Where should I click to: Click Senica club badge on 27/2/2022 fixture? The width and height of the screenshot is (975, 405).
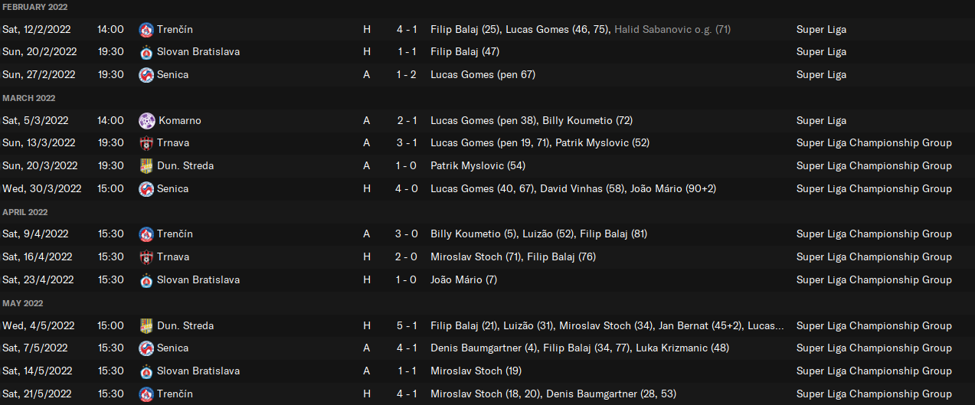pyautogui.click(x=146, y=75)
